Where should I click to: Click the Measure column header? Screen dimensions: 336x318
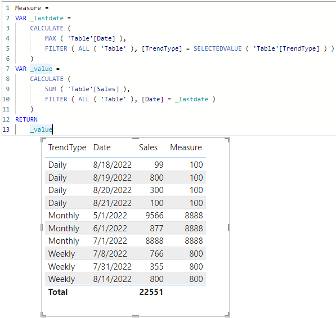[186, 147]
